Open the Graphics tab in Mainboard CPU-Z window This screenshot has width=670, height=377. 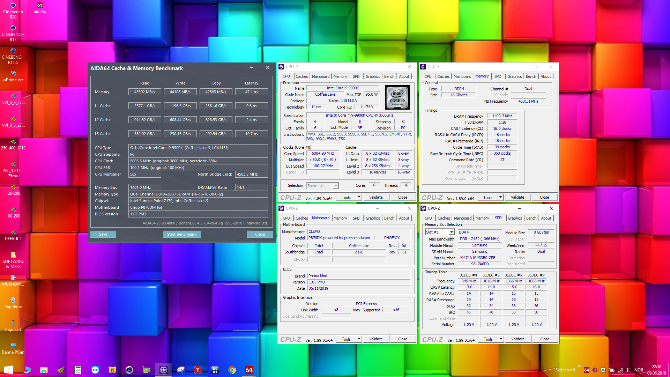click(x=373, y=218)
